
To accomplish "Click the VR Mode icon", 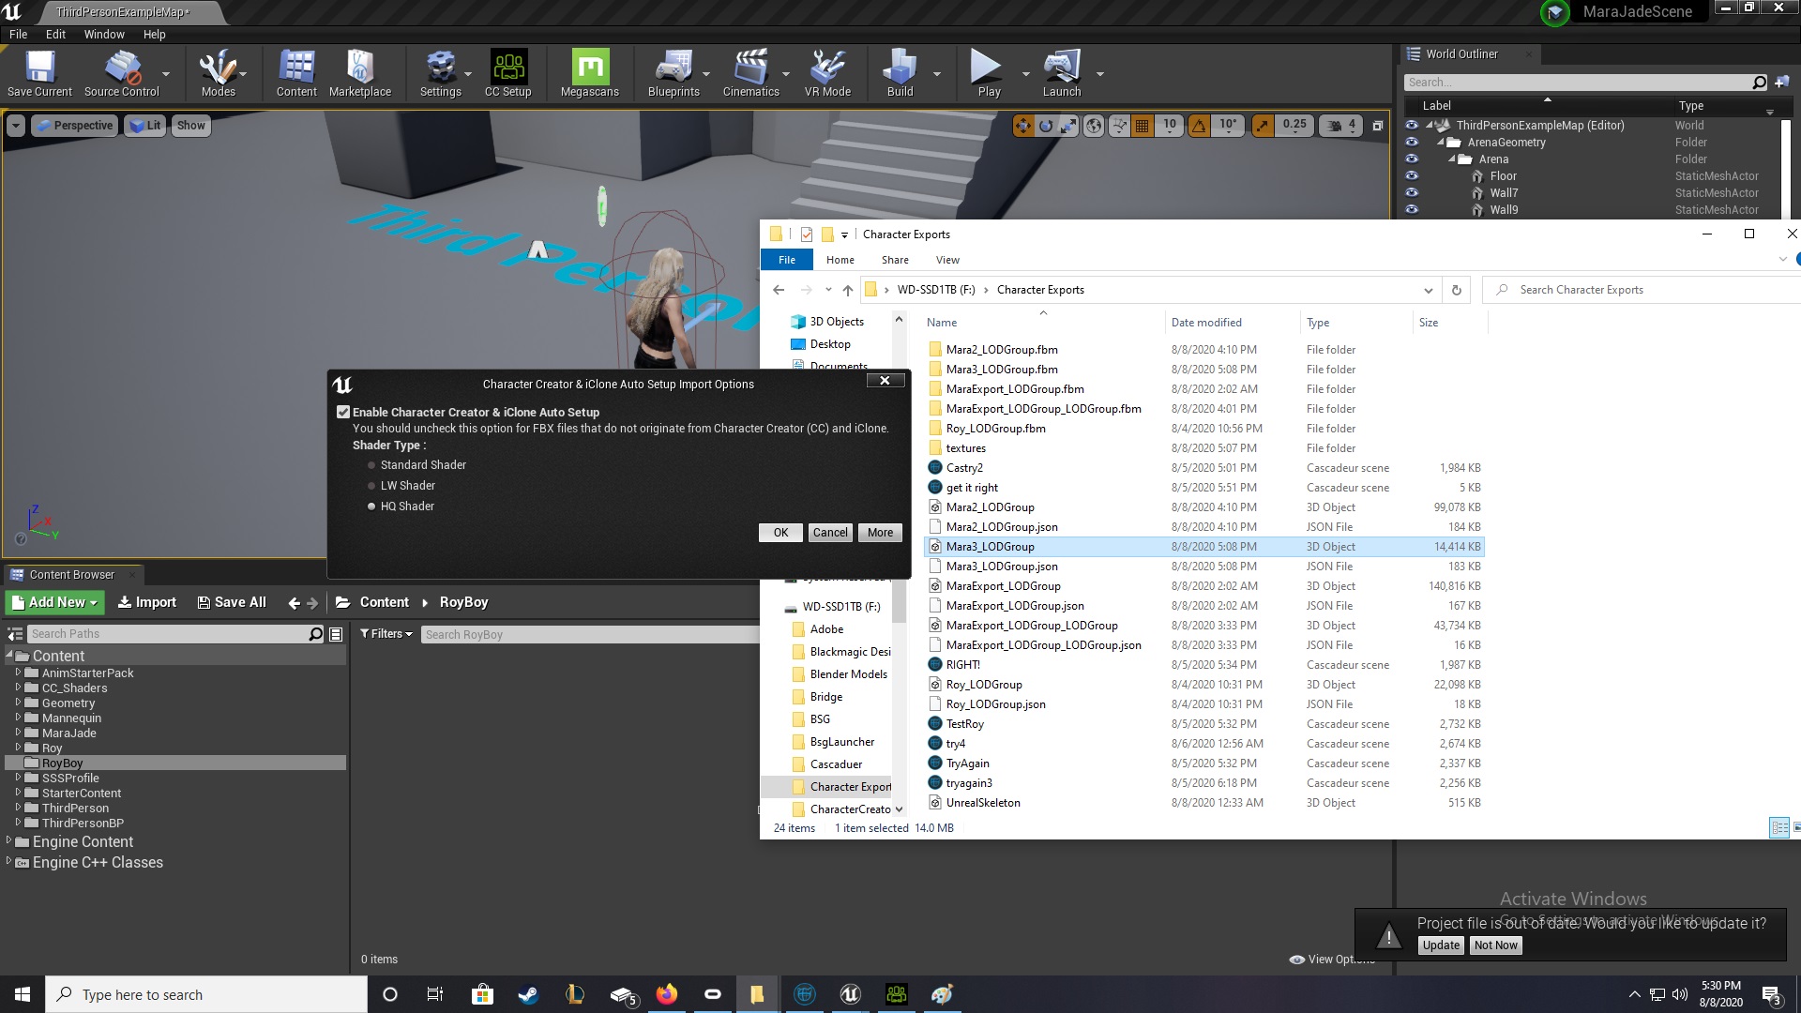I will 827,73.
